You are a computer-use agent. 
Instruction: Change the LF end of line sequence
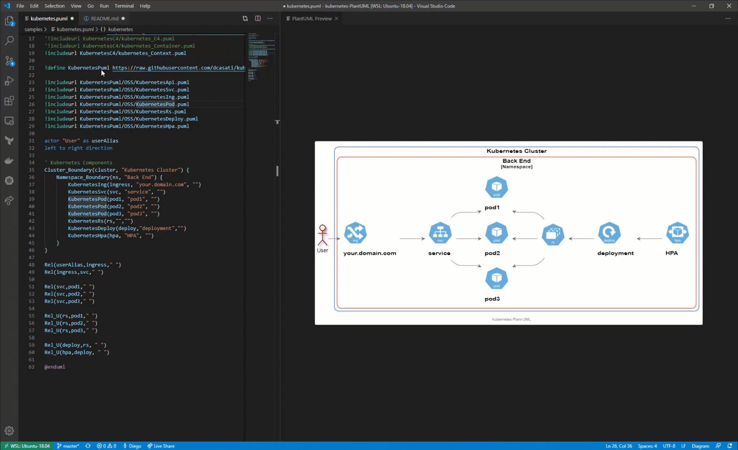pyautogui.click(x=683, y=446)
